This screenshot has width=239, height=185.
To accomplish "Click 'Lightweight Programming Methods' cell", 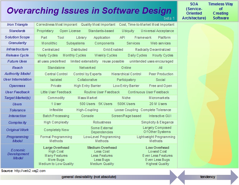I will (156, 139).
